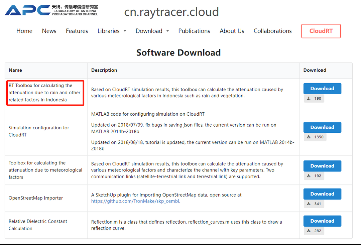
Task: Click download count icon beside 282
Action: pos(309,231)
